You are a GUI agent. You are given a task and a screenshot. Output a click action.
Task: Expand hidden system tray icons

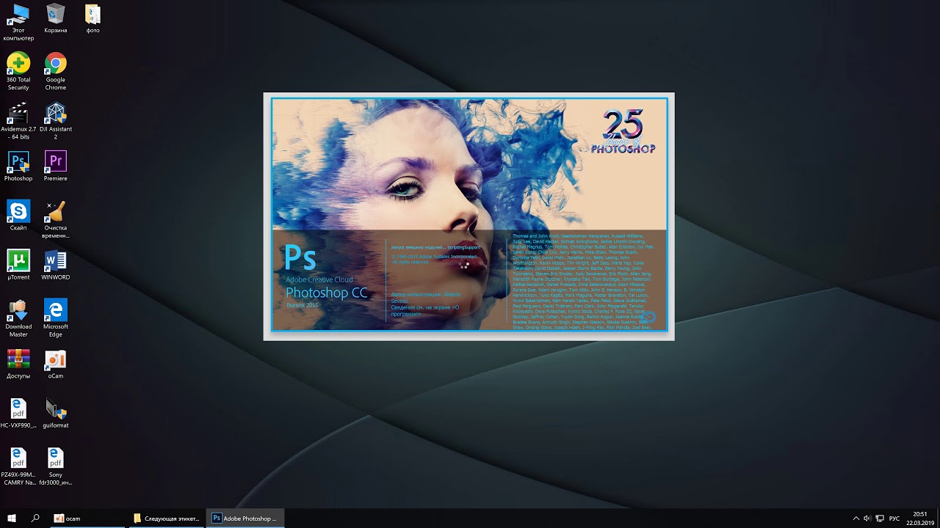click(856, 518)
